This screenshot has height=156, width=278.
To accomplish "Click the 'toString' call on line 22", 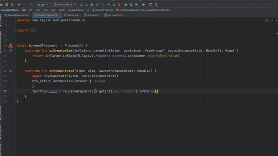I will pyautogui.click(x=147, y=91).
